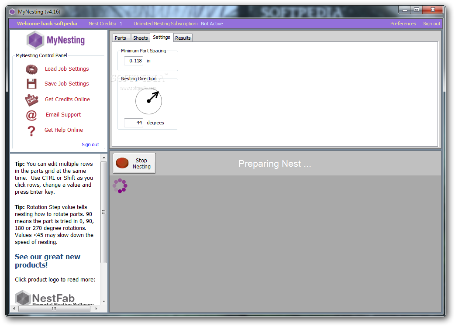Image resolution: width=455 pixels, height=326 pixels.
Task: Open the Get Credits Online link
Action: tap(67, 99)
